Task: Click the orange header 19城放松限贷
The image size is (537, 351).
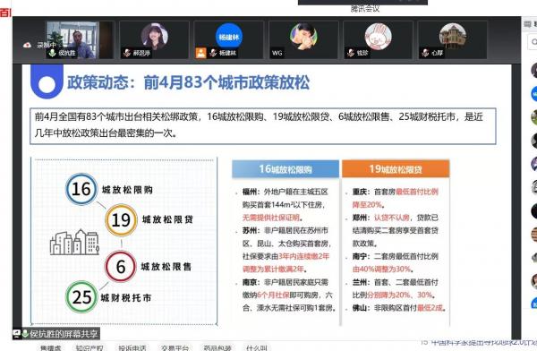Action: [396, 169]
